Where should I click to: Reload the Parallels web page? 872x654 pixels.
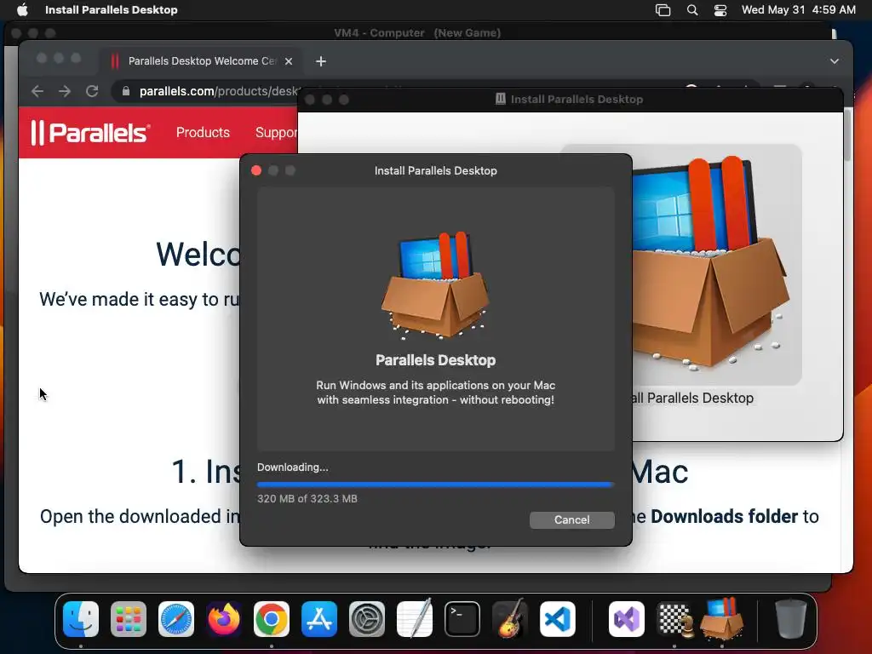click(x=92, y=91)
